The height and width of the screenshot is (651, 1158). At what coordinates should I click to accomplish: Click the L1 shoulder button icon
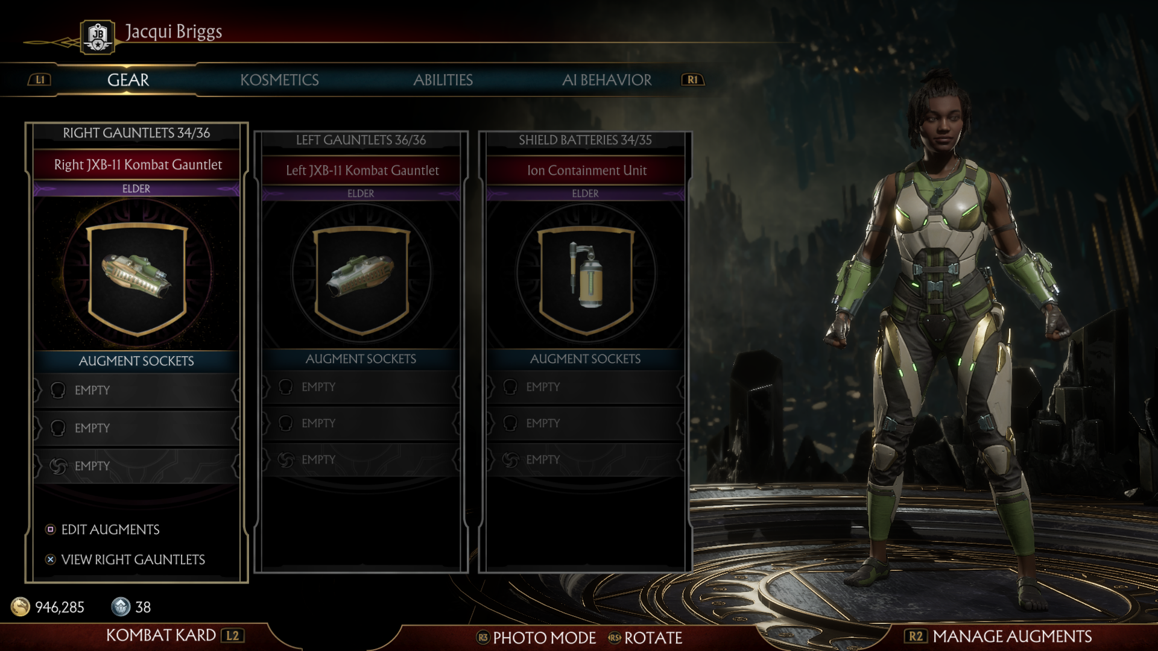pyautogui.click(x=40, y=80)
